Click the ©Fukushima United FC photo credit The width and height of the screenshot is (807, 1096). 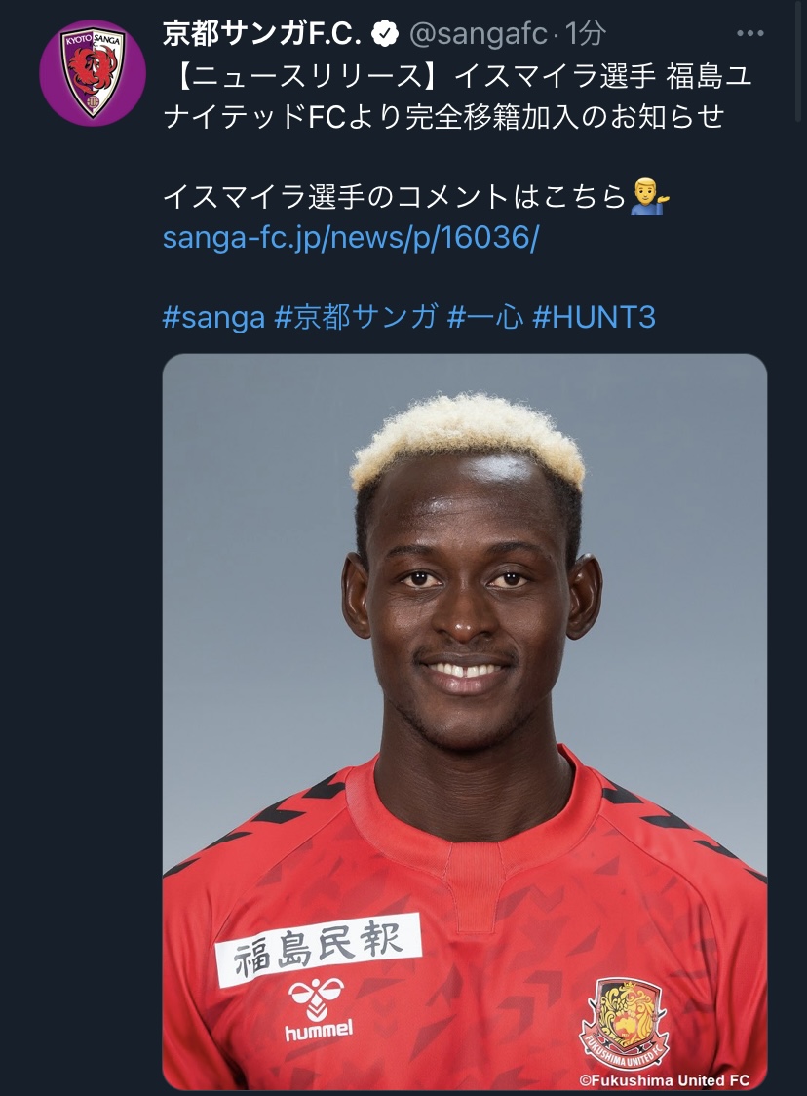pos(664,1080)
